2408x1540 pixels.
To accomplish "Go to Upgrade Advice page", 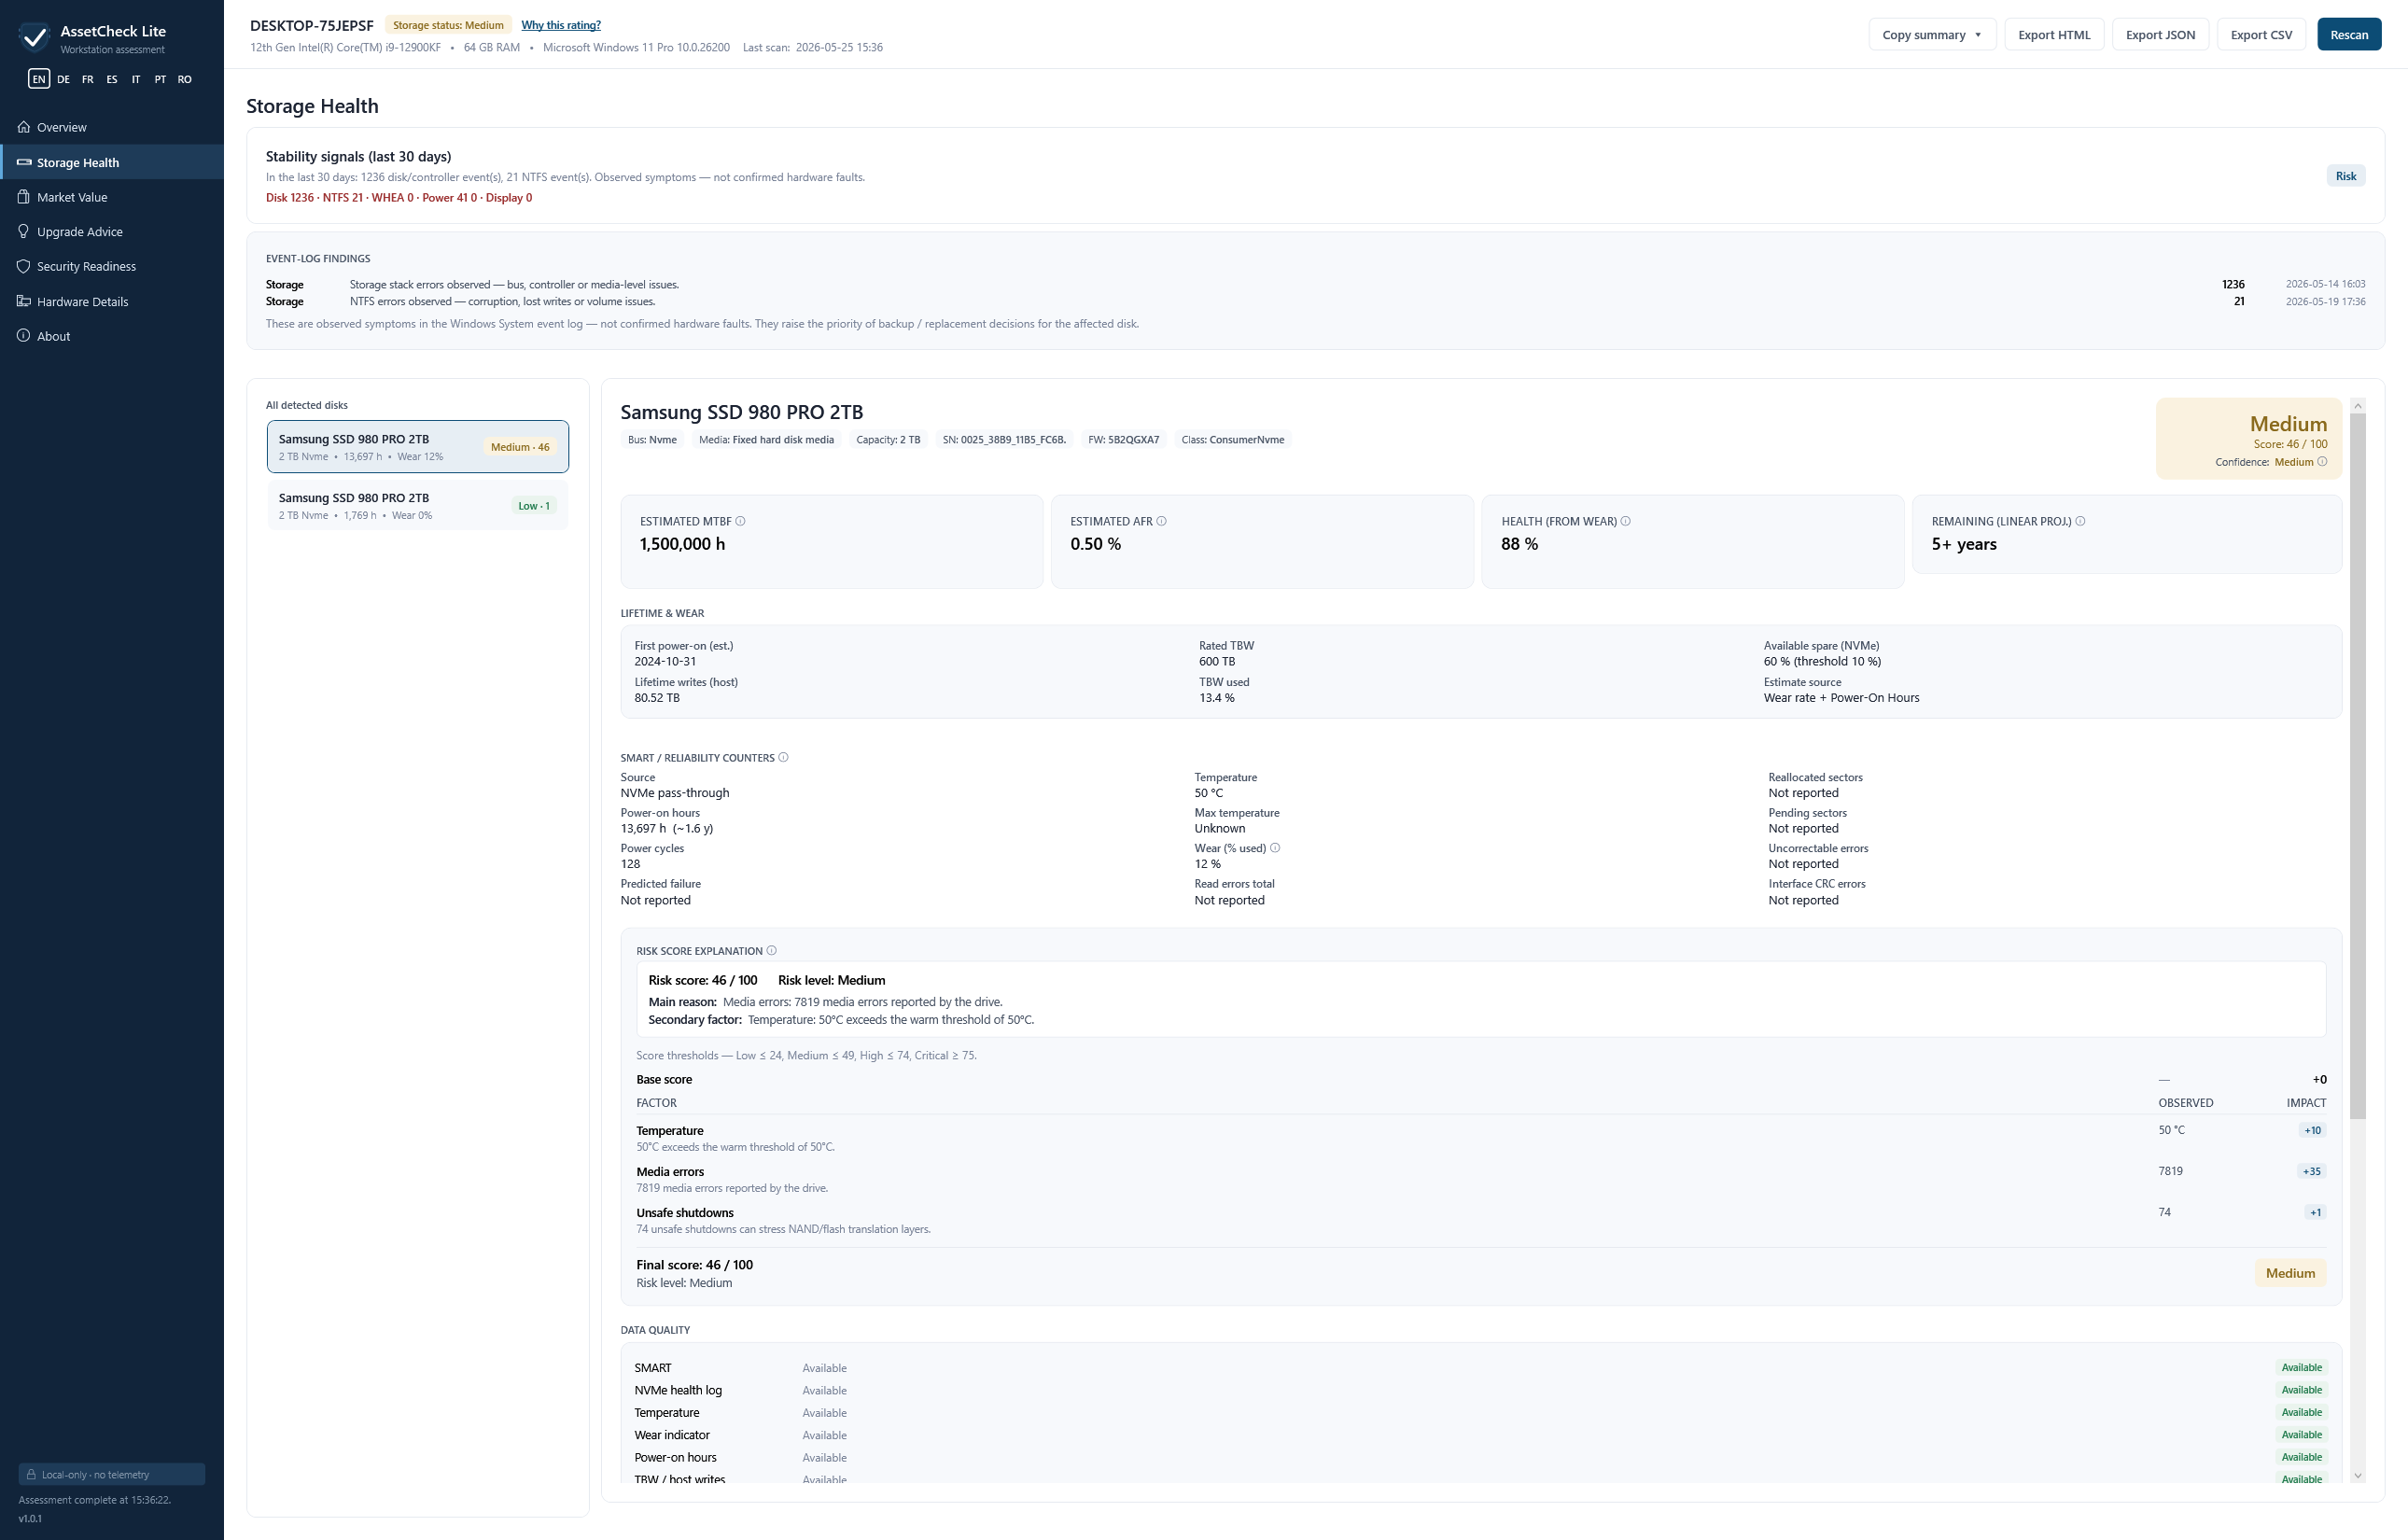I will coord(112,232).
